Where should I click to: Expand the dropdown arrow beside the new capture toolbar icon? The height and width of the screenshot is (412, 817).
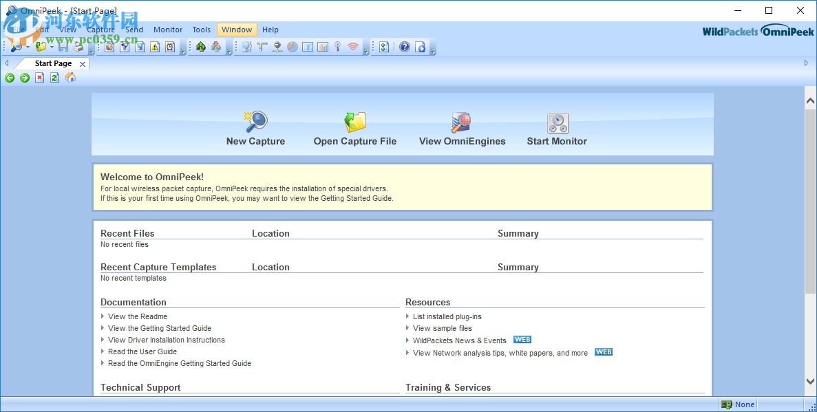28,47
